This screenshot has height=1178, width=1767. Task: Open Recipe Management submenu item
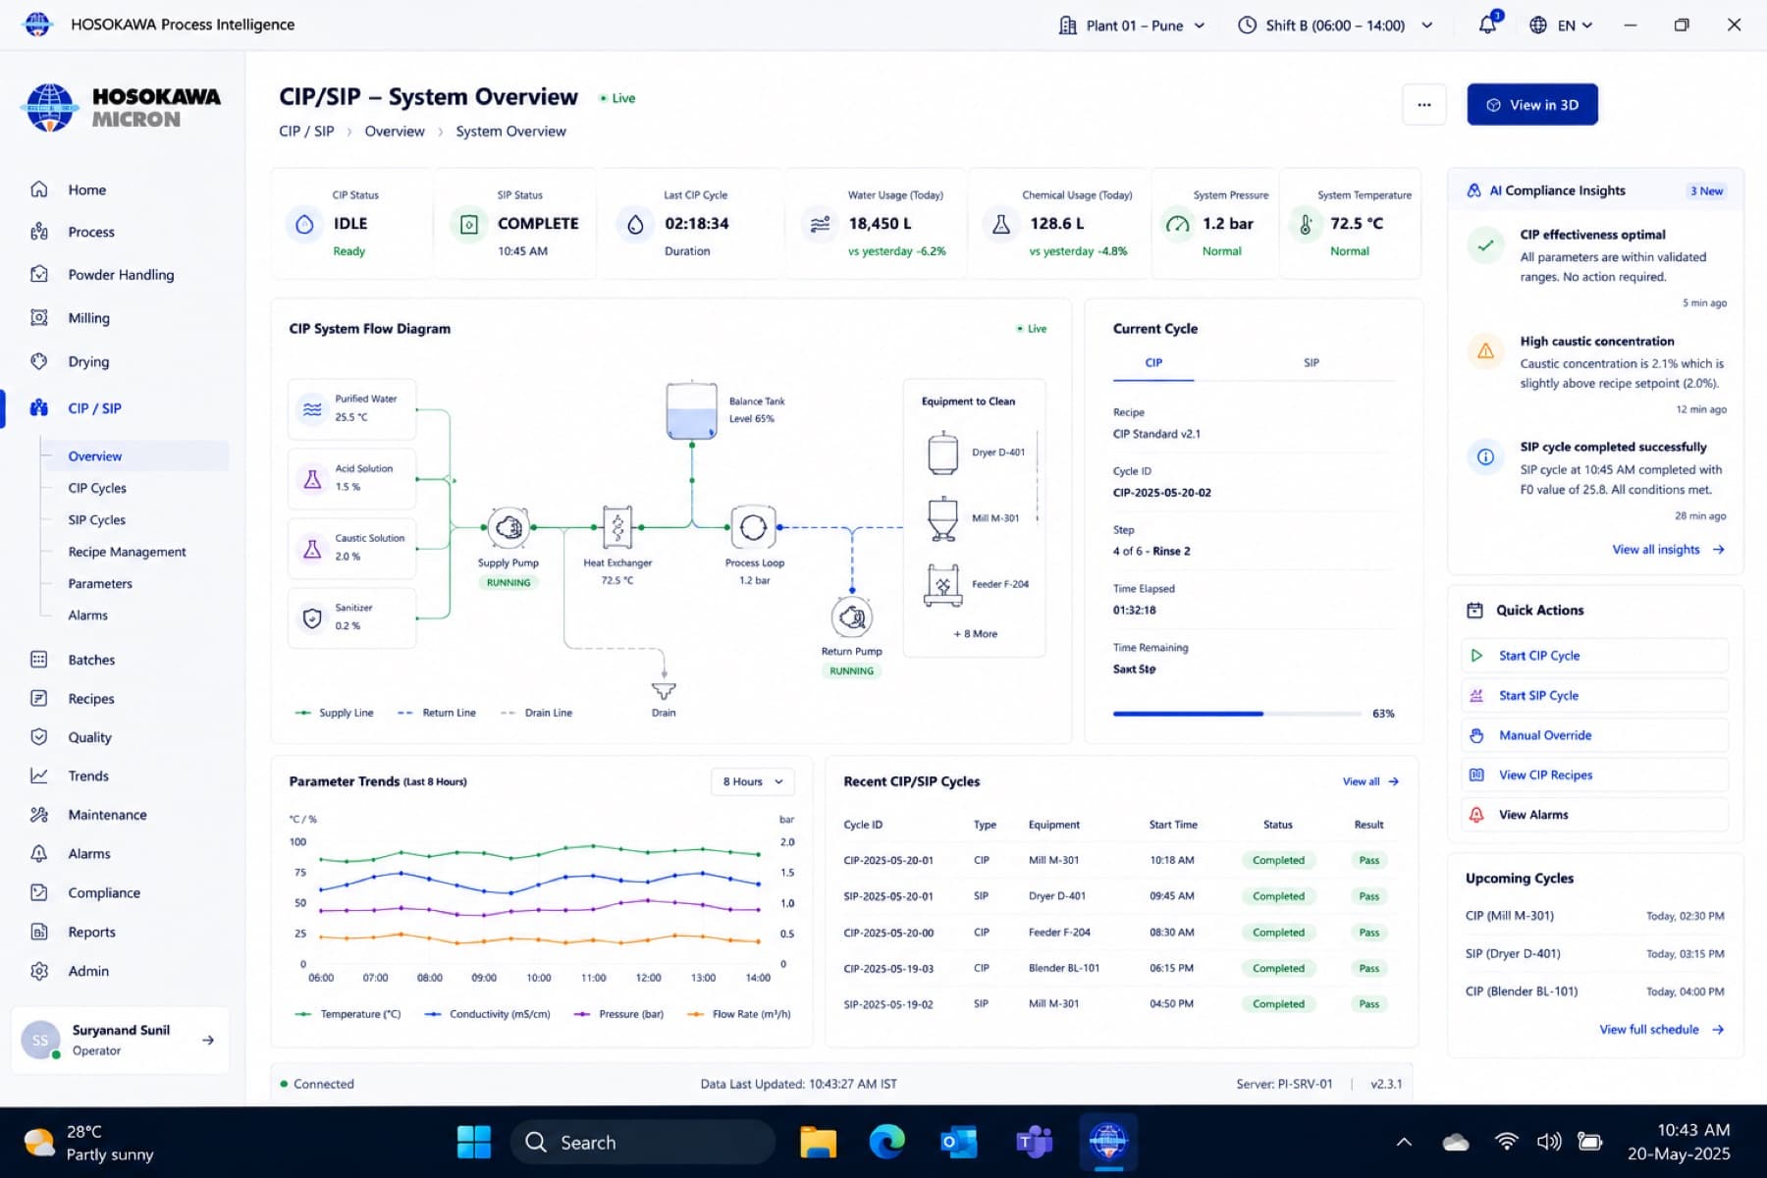127,552
